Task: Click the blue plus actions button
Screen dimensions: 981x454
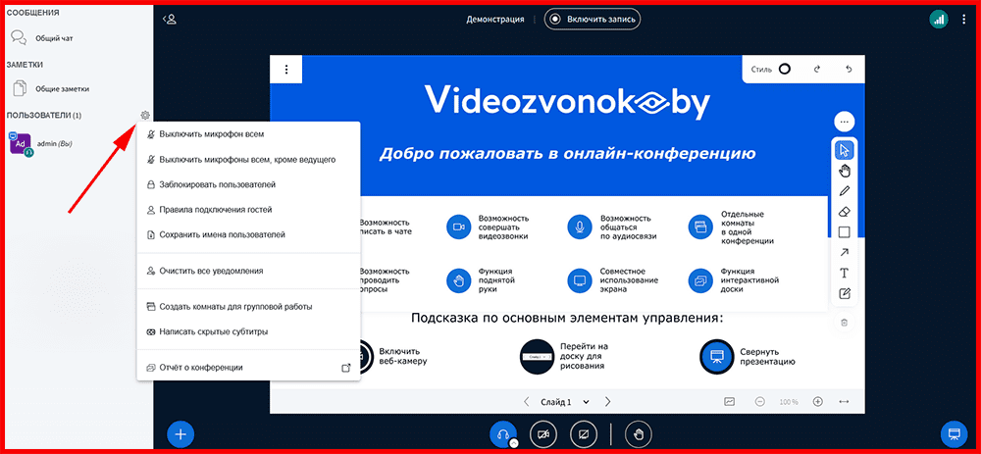Action: coord(181,433)
